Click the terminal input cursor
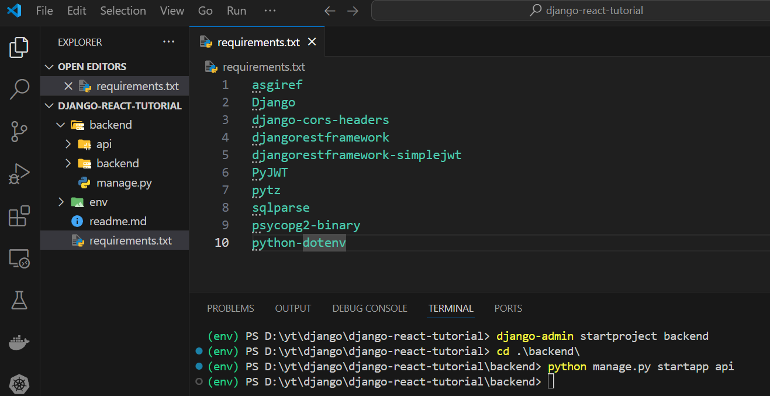 (550, 382)
